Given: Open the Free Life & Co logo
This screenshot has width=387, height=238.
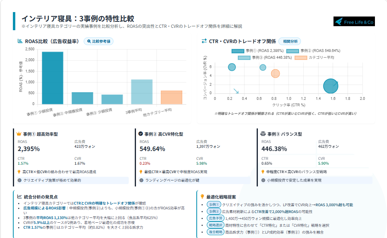Looking at the screenshot, I should tap(354, 22).
